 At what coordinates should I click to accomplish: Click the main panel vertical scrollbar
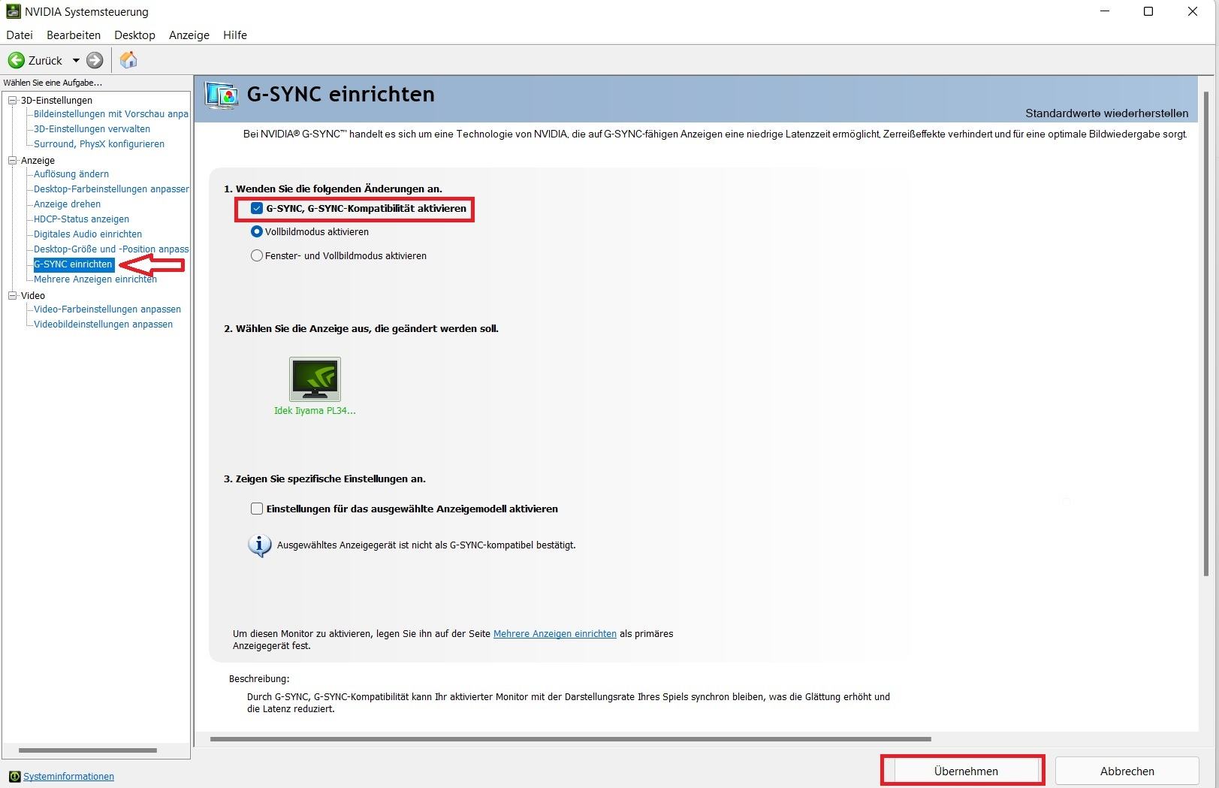tap(1206, 334)
